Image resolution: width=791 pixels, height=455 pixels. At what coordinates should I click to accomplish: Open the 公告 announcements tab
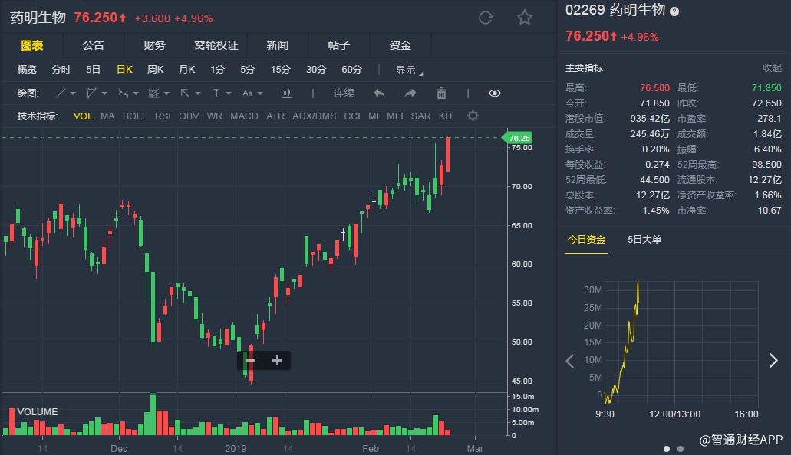(94, 45)
